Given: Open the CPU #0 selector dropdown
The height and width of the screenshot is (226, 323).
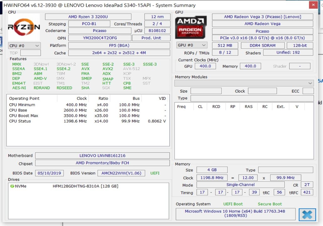Looking at the screenshot, I should tap(24, 46).
